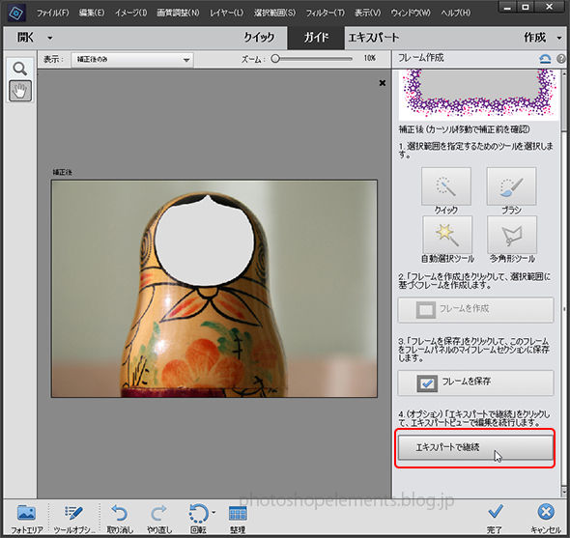
Task: Click the エキスパートで継続 button
Action: [x=475, y=447]
